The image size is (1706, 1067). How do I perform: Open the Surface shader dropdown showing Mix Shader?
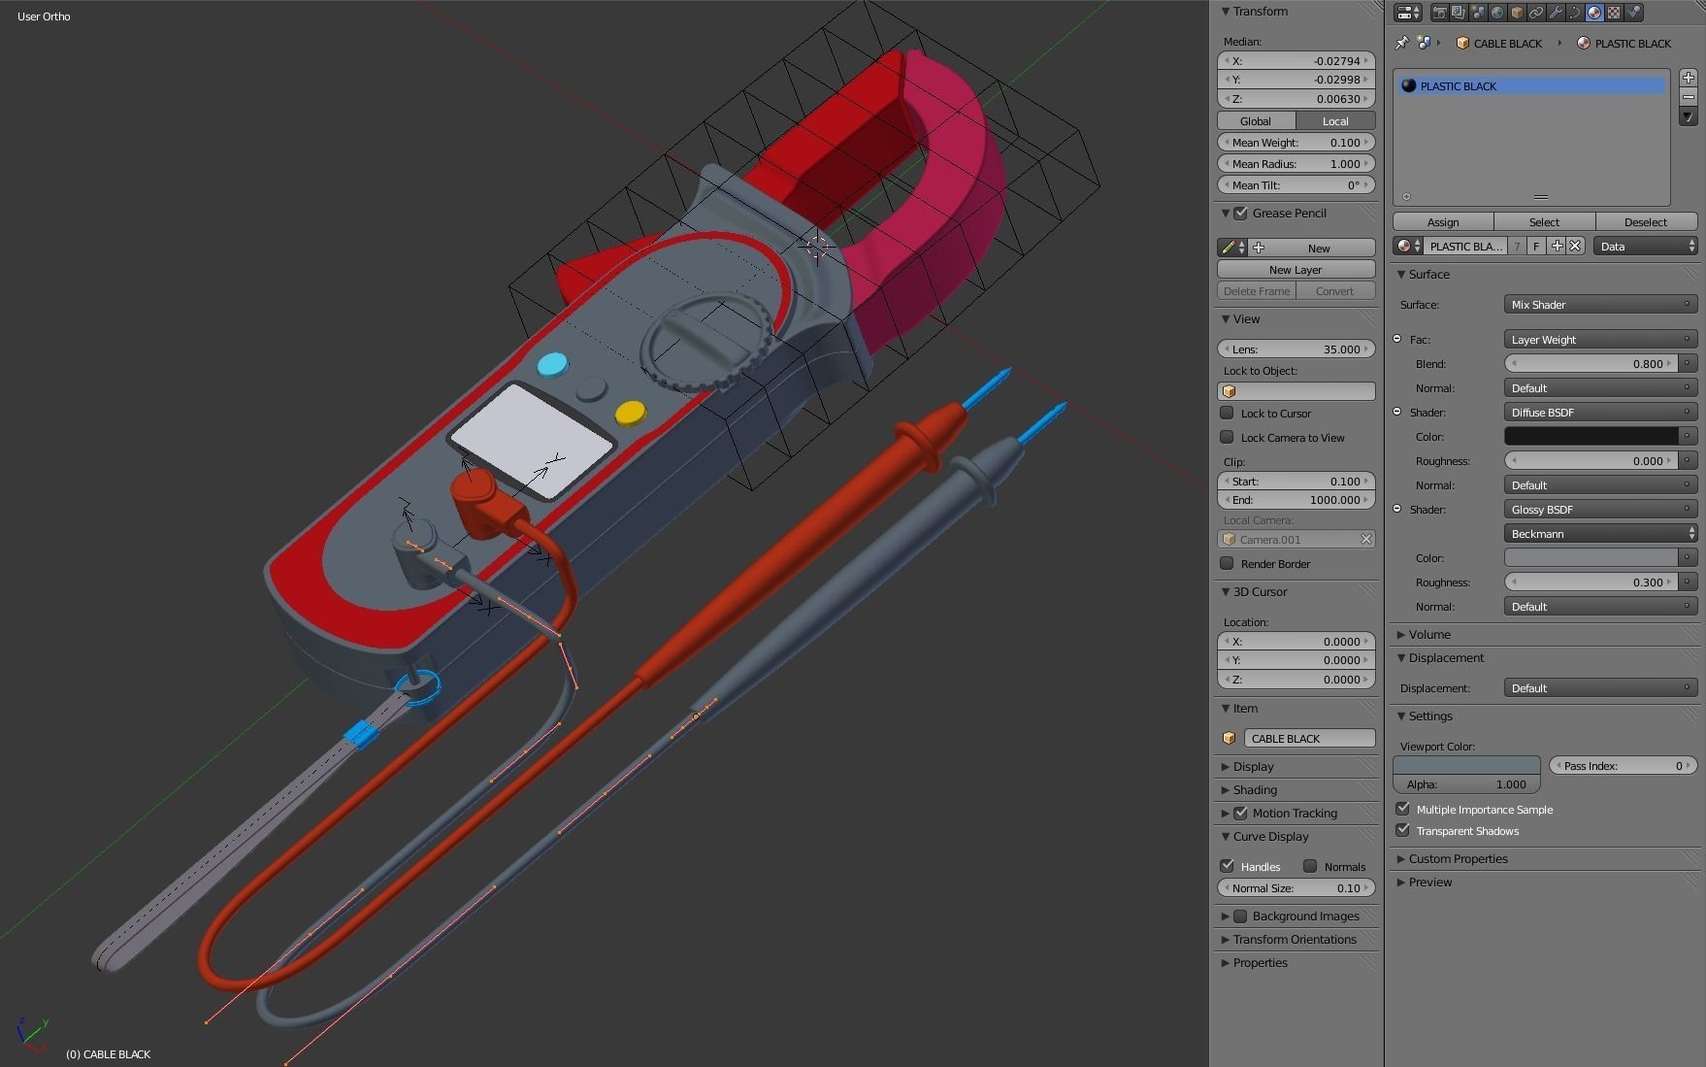1599,304
